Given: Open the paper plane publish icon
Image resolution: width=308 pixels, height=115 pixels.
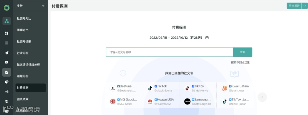Looking at the screenshot, I should (x=7, y=53).
